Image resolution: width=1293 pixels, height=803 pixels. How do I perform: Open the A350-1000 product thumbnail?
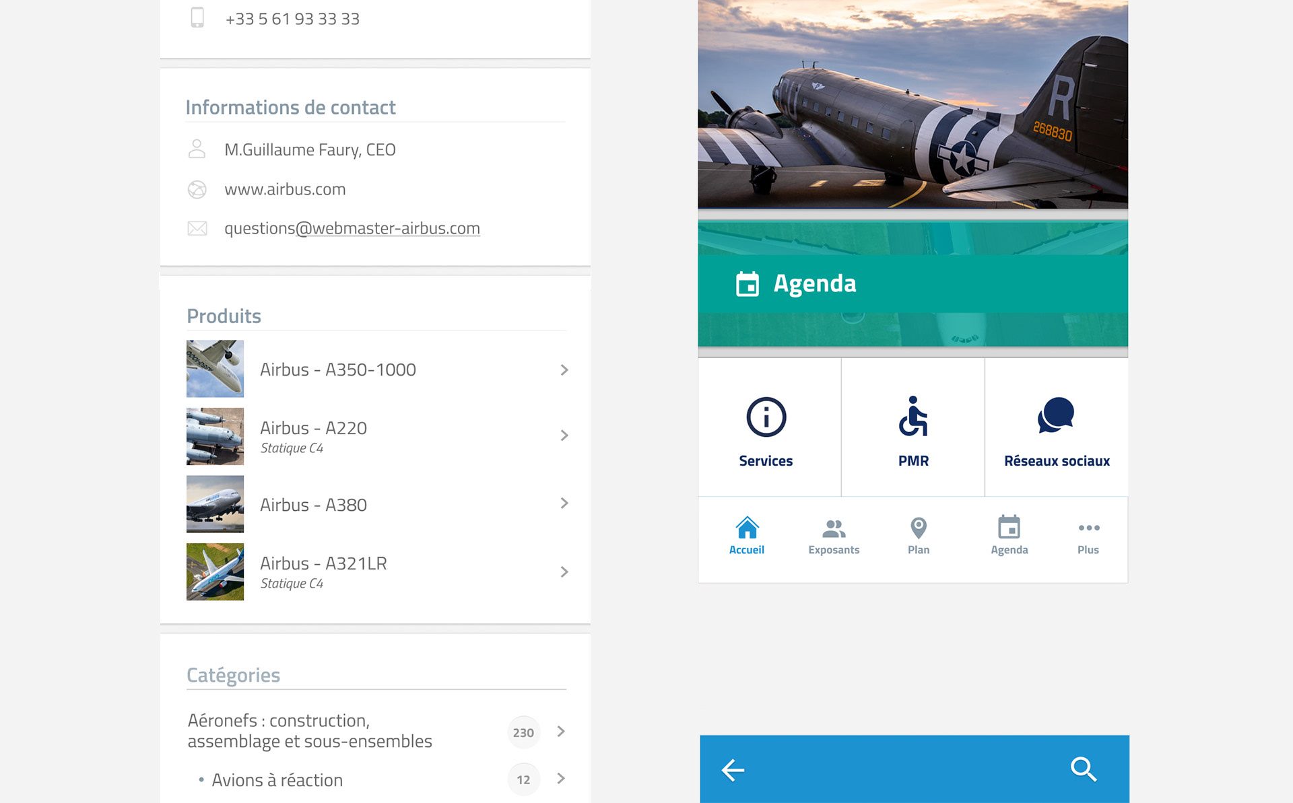tap(215, 369)
